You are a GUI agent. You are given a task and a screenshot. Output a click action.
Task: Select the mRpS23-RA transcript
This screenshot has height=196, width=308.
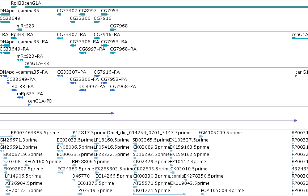click(x=20, y=60)
